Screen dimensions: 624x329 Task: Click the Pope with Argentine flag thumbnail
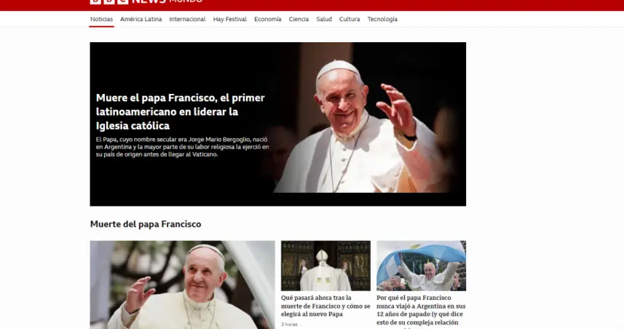(421, 266)
